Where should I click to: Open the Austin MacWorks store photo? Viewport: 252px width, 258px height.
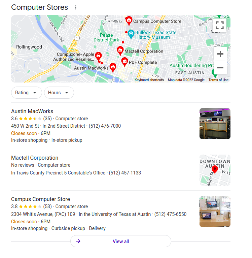click(x=215, y=124)
